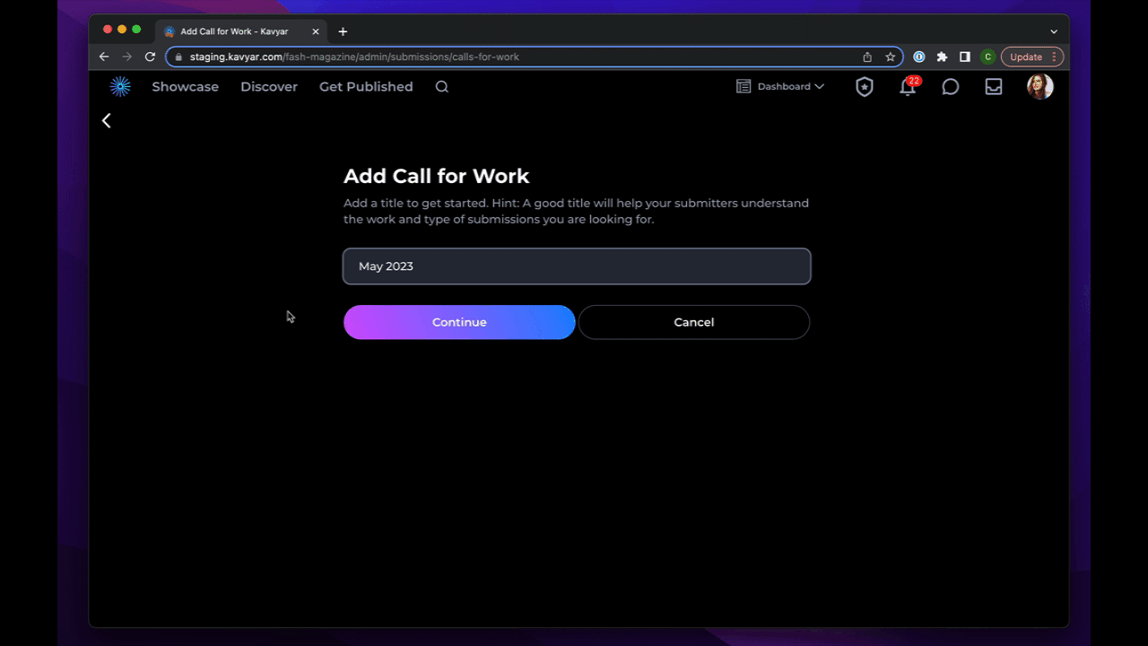Click the Cancel button
This screenshot has width=1148, height=646.
(x=694, y=322)
